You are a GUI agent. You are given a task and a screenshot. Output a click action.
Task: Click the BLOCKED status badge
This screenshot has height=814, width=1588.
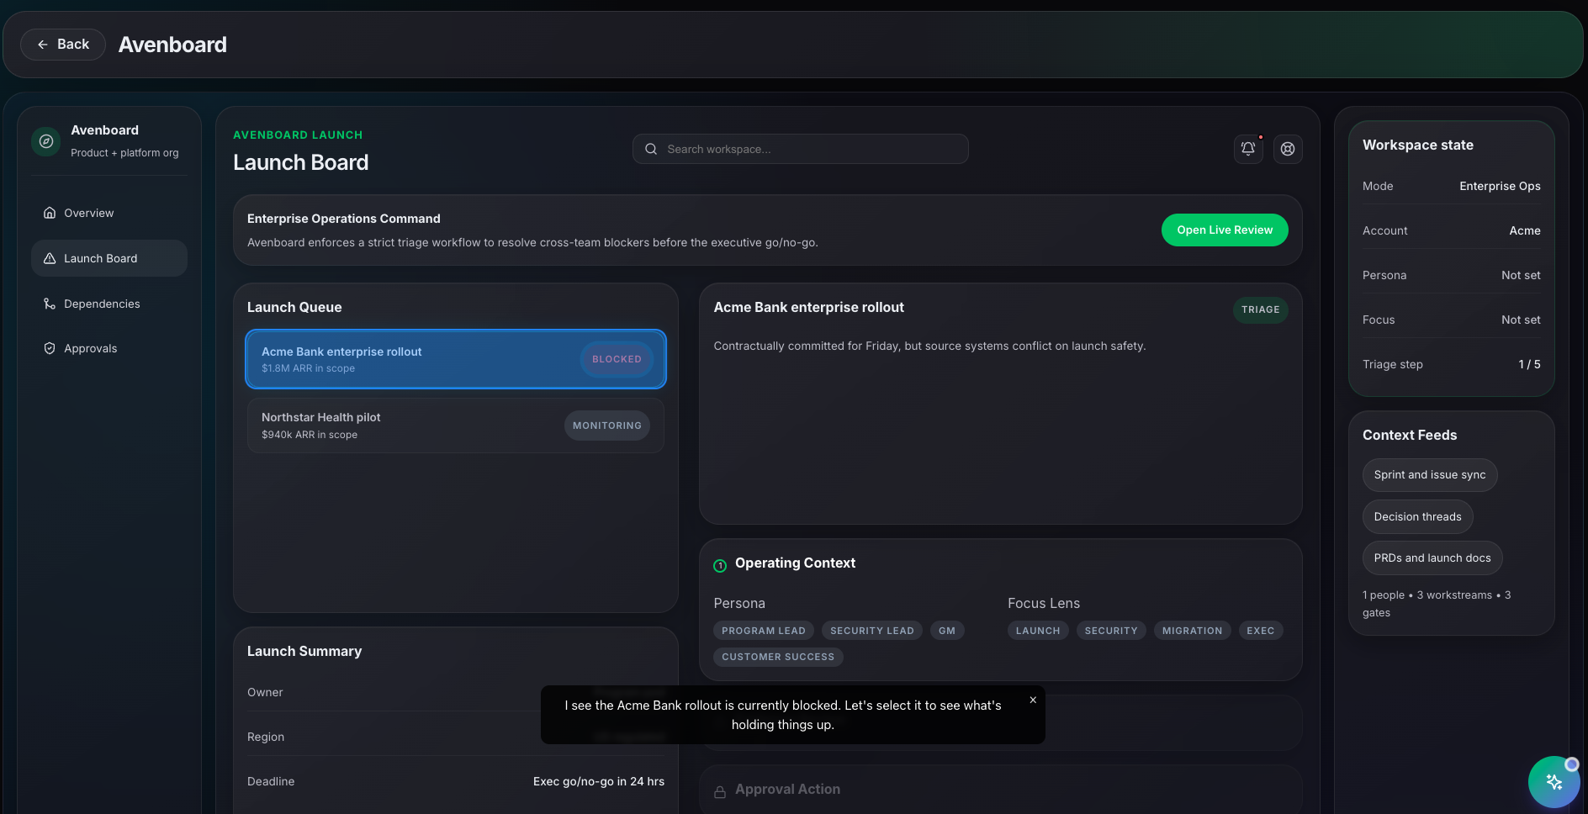pos(617,359)
